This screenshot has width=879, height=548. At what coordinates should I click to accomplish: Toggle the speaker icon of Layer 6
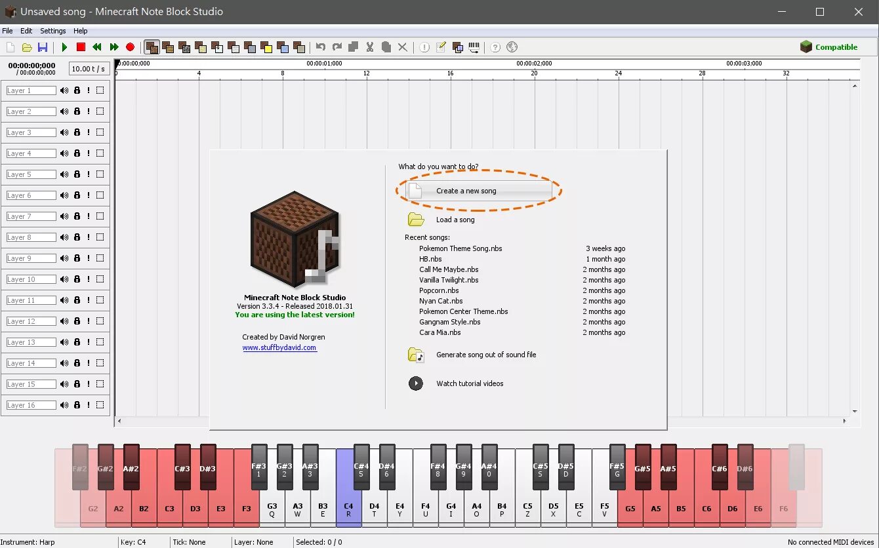tap(64, 195)
